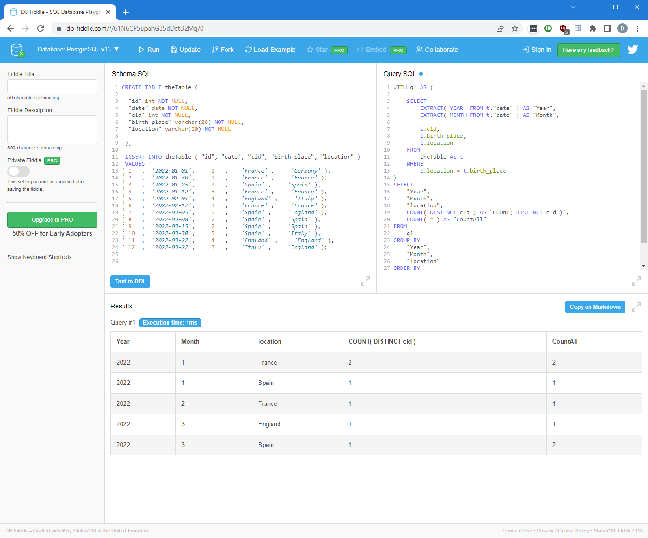Click the Text to DDL button
This screenshot has width=648, height=538.
tap(130, 282)
